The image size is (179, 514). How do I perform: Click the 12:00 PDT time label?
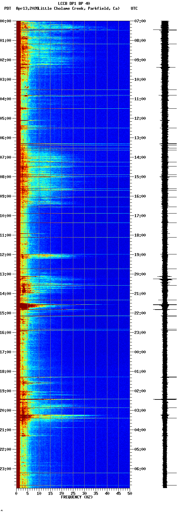[6, 255]
